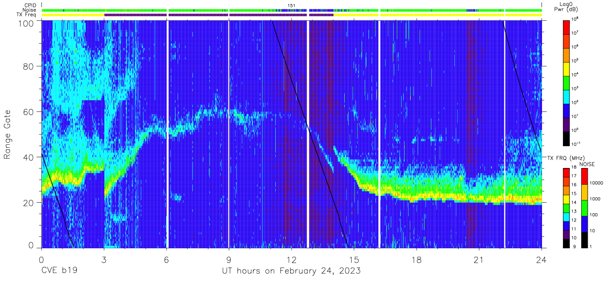
Task: Click the purple TX Freq bar segment between hours 3 and 6
Action: pos(135,15)
